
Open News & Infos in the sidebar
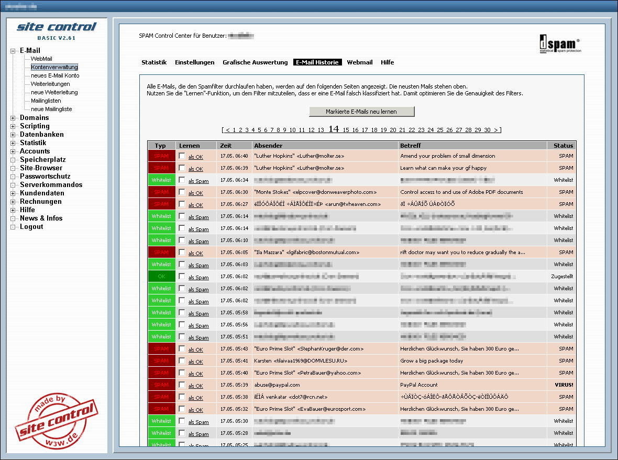[41, 218]
